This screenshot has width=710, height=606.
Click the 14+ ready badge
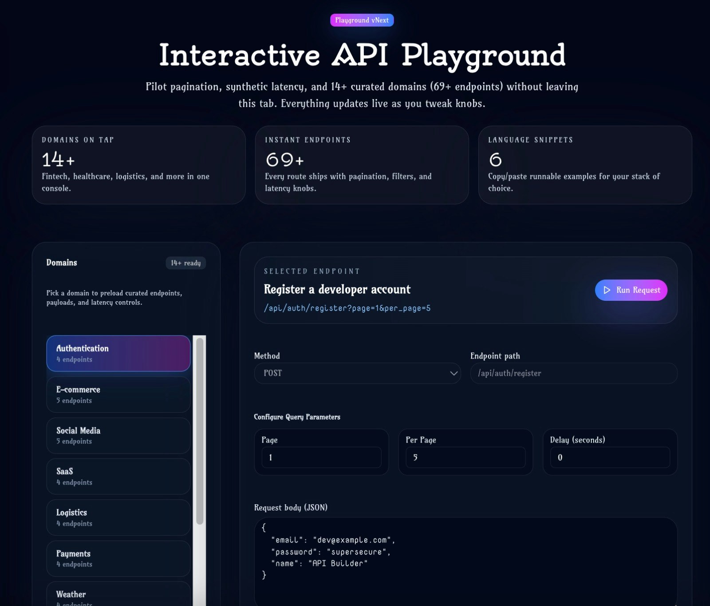(x=185, y=263)
